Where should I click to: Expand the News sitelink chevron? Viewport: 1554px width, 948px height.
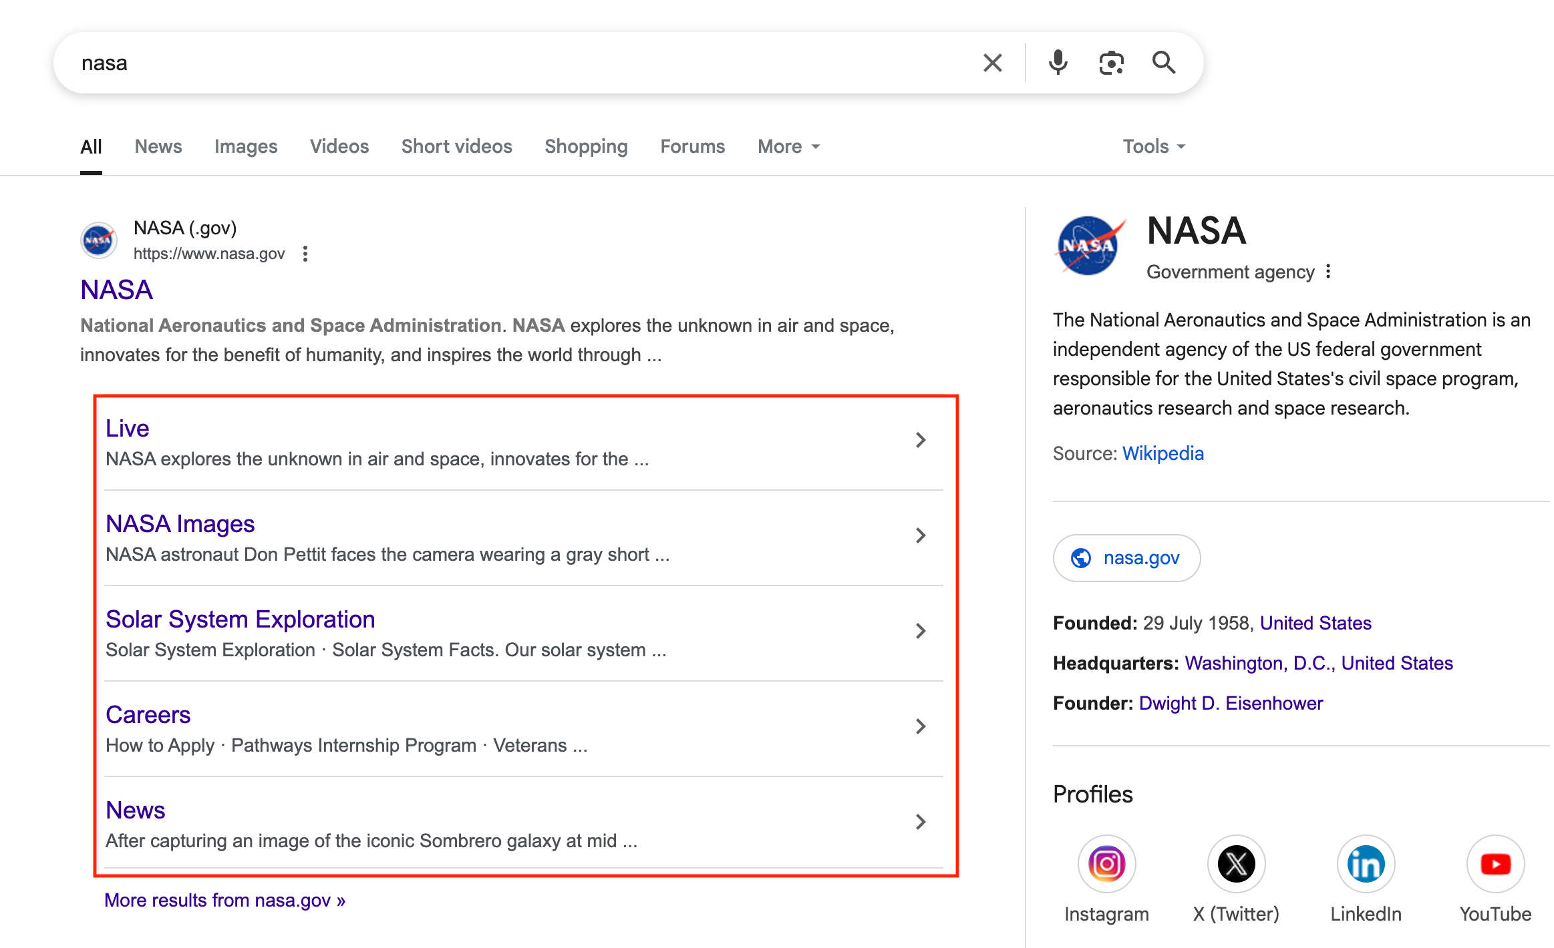921,822
